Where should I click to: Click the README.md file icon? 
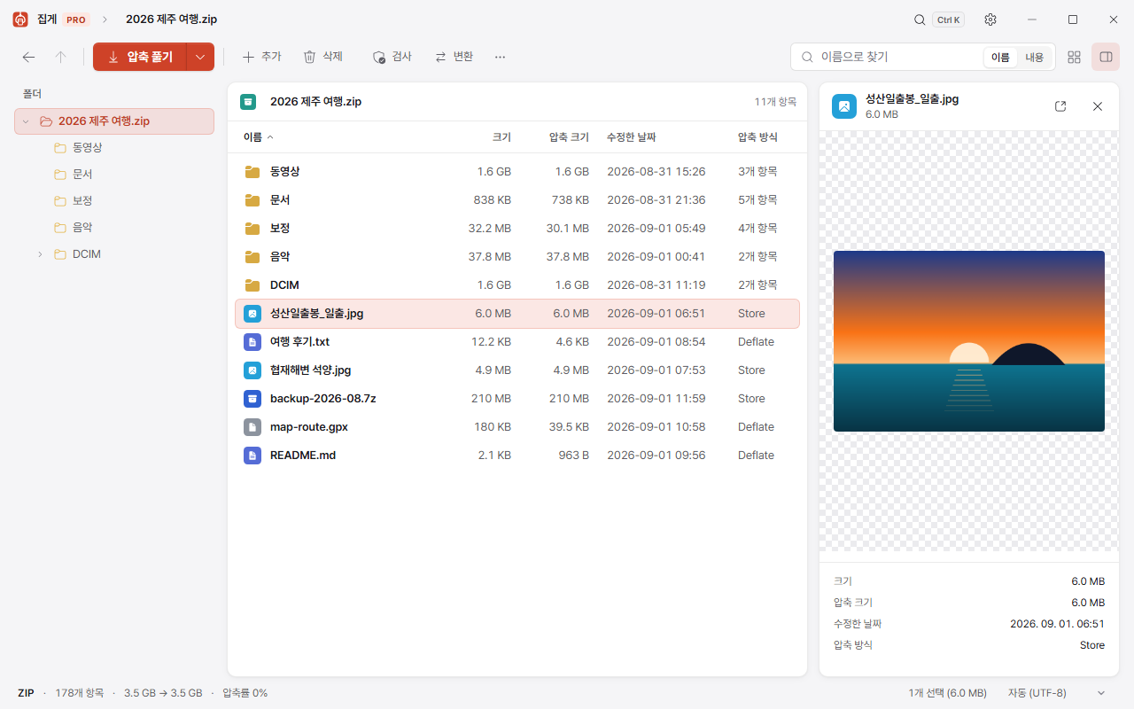point(252,456)
